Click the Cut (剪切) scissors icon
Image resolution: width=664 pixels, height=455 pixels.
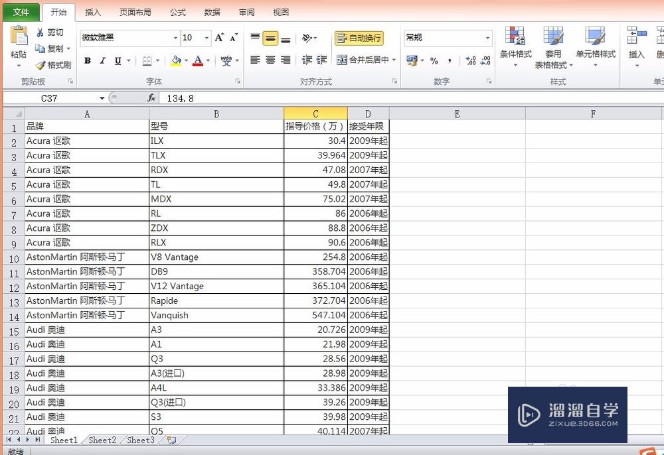click(41, 32)
